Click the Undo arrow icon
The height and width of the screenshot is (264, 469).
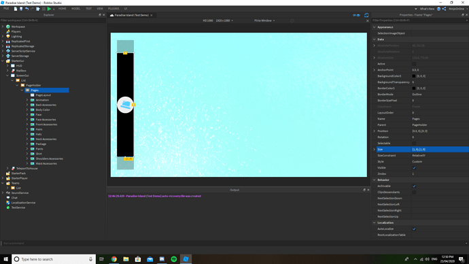(x=27, y=9)
